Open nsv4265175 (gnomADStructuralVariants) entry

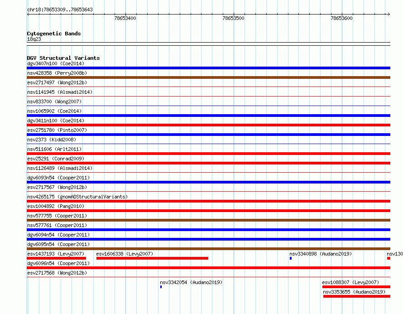click(x=77, y=197)
